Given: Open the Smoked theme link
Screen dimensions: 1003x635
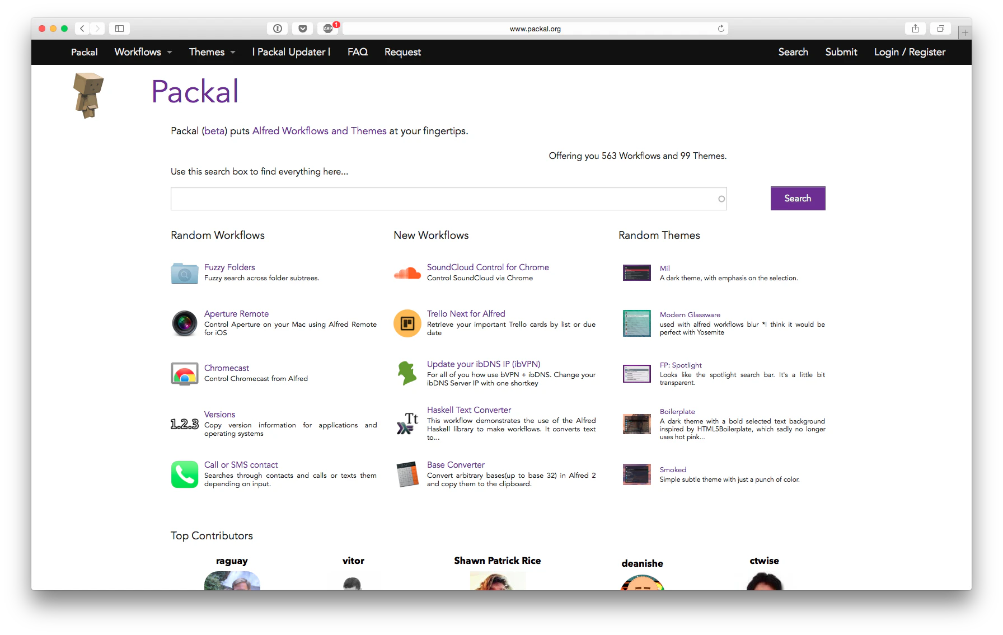Looking at the screenshot, I should pyautogui.click(x=673, y=470).
